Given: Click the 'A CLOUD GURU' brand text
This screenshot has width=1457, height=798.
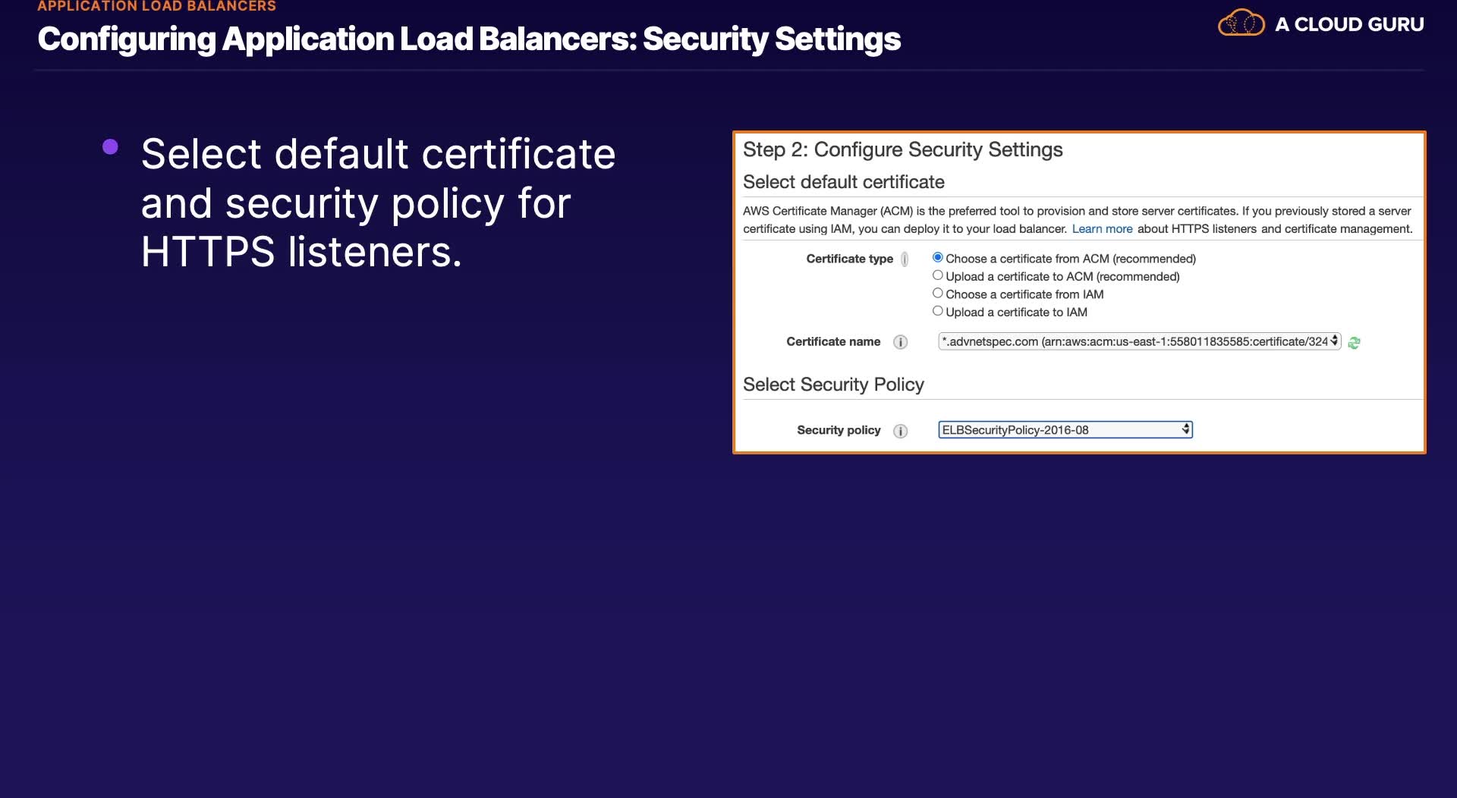Looking at the screenshot, I should pyautogui.click(x=1349, y=24).
